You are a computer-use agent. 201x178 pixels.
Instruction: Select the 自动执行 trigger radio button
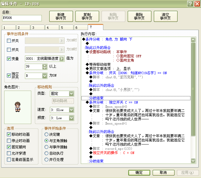tap(46, 153)
